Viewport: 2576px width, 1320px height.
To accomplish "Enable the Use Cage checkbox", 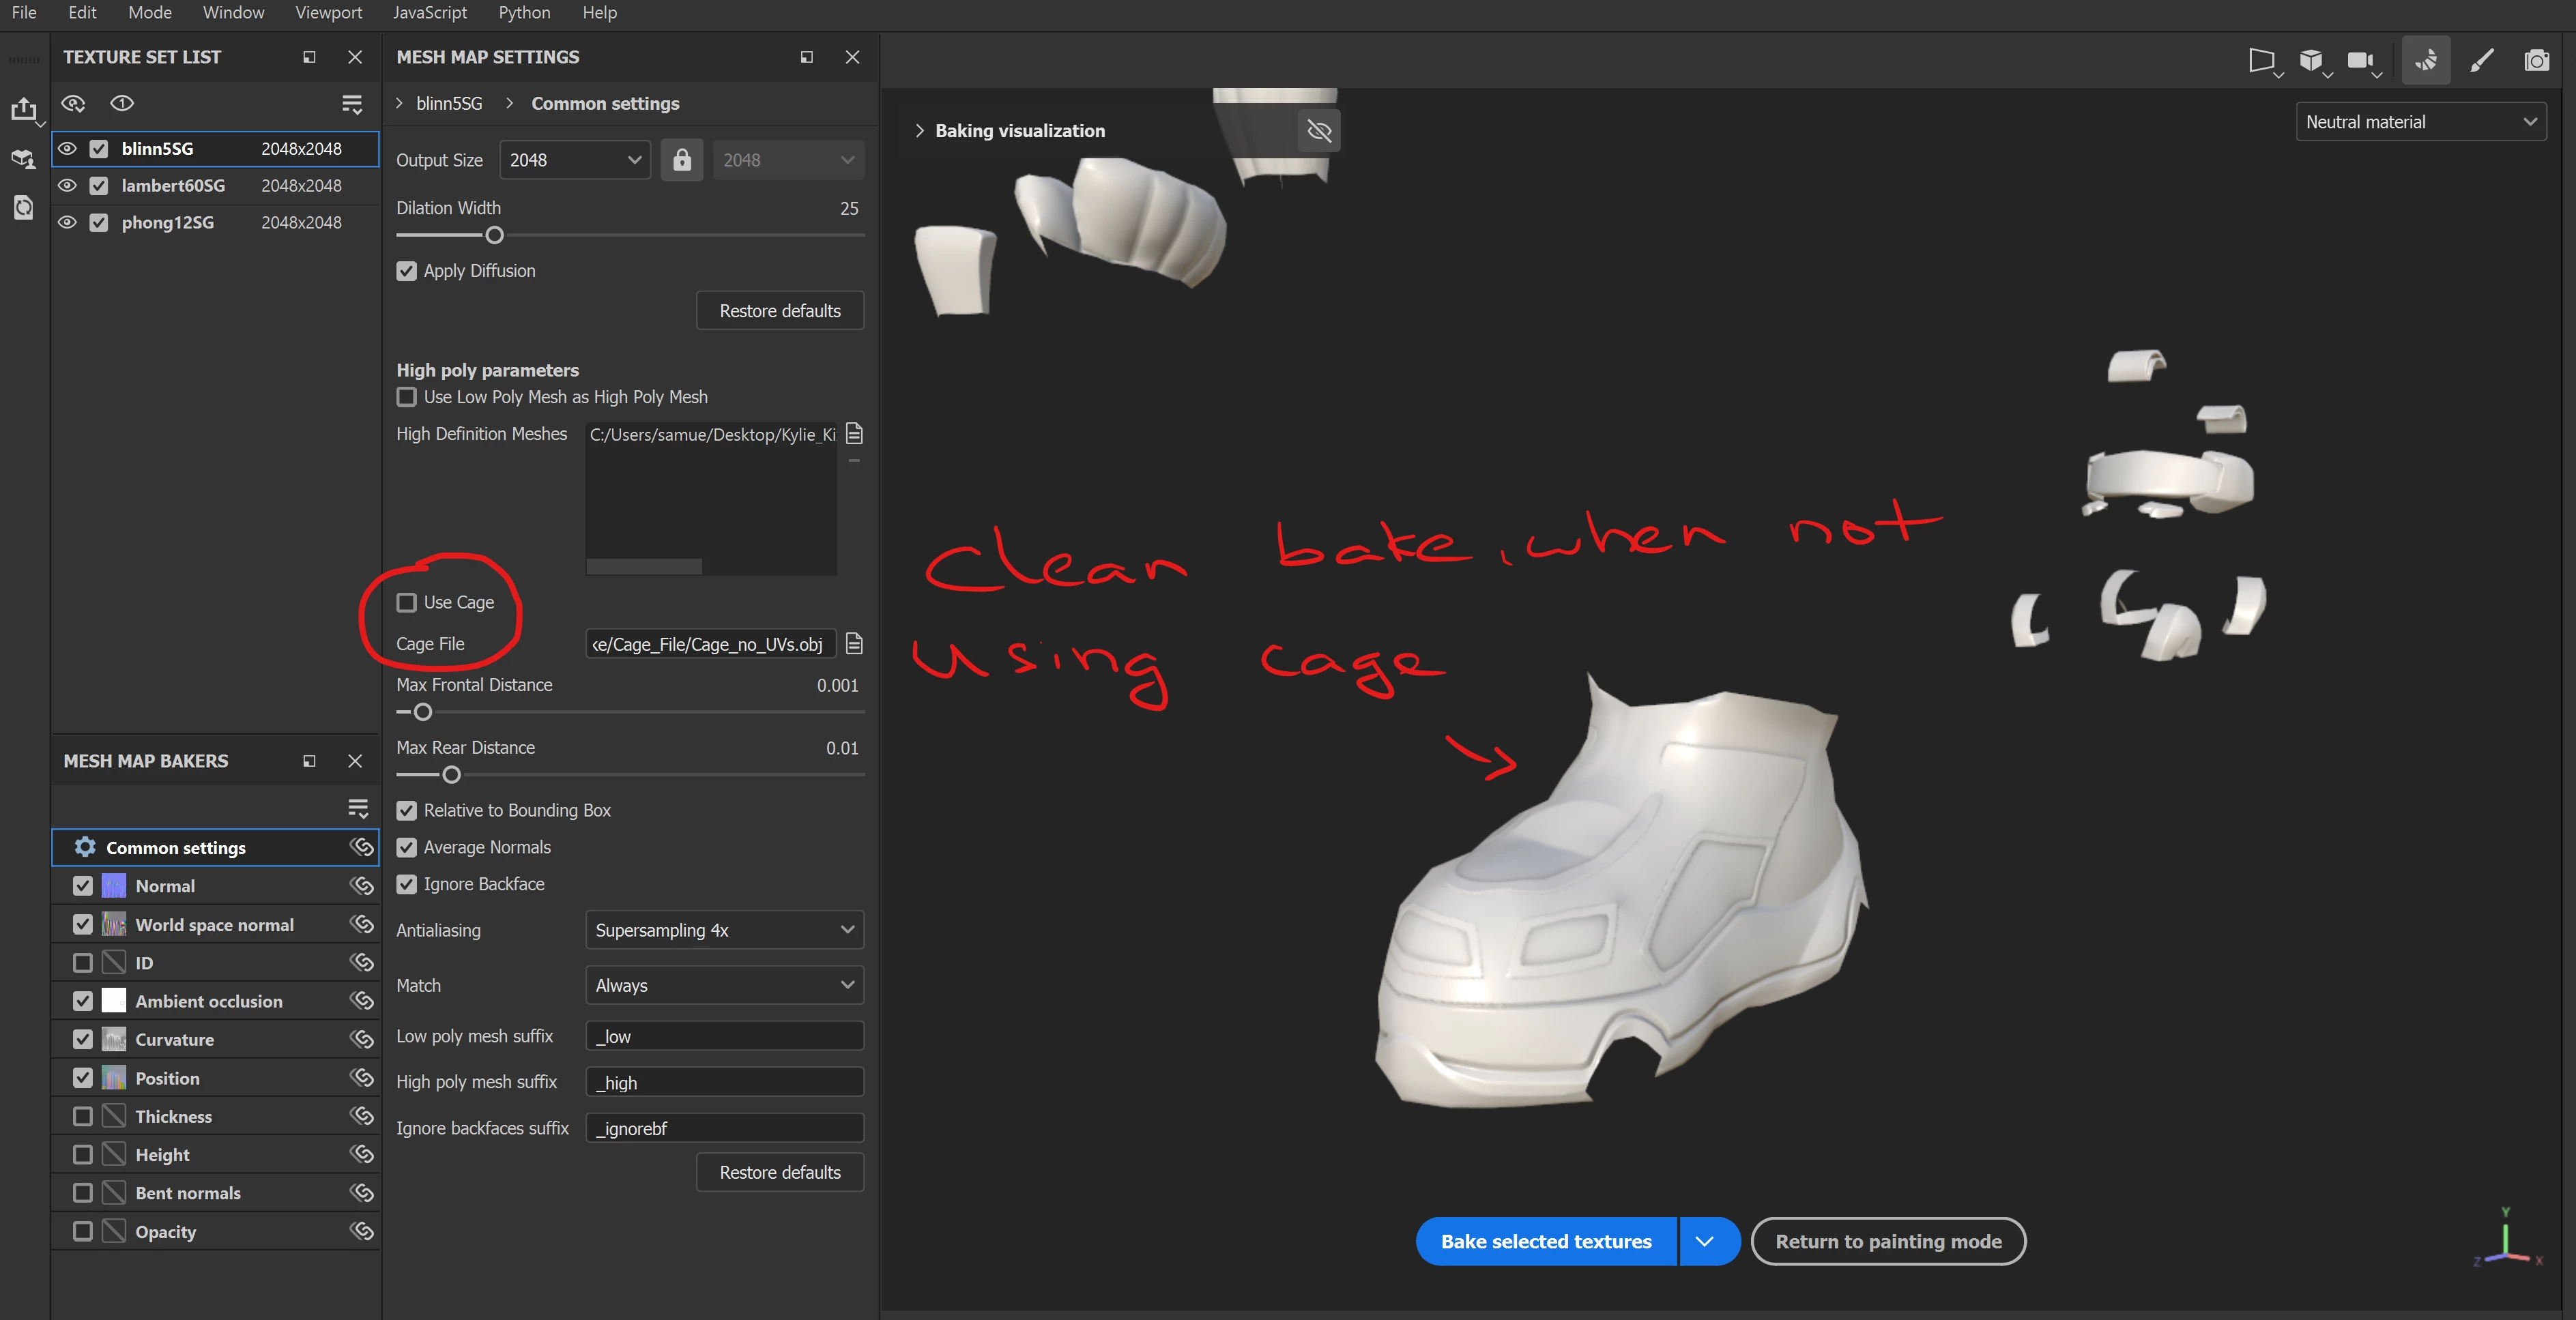I will [x=407, y=602].
